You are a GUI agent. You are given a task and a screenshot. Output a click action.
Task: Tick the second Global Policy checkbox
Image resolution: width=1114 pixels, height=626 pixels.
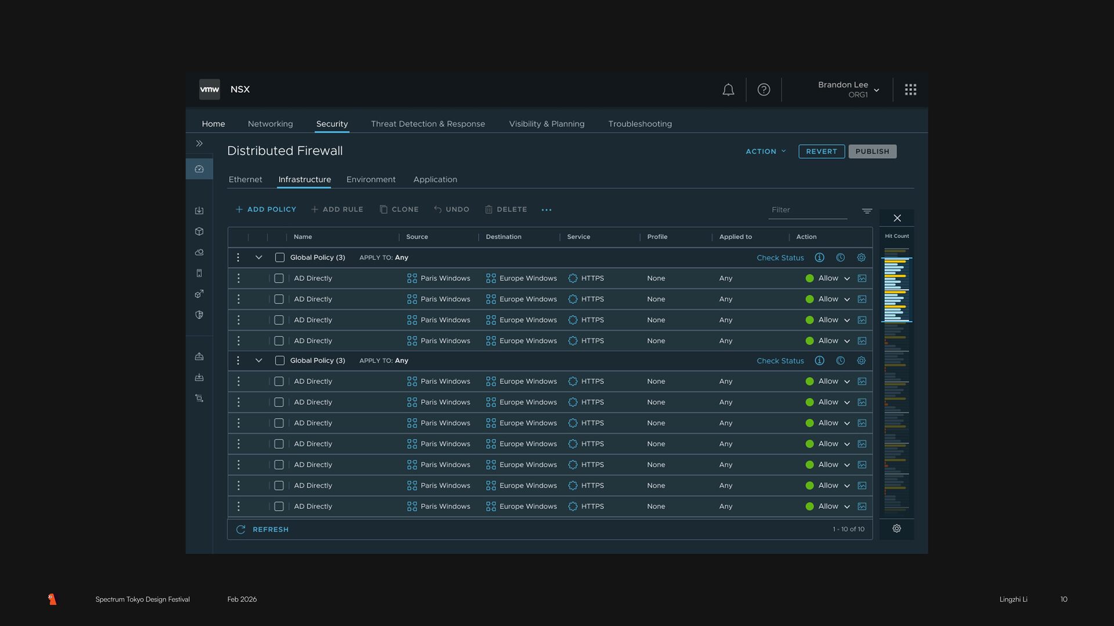pyautogui.click(x=280, y=361)
